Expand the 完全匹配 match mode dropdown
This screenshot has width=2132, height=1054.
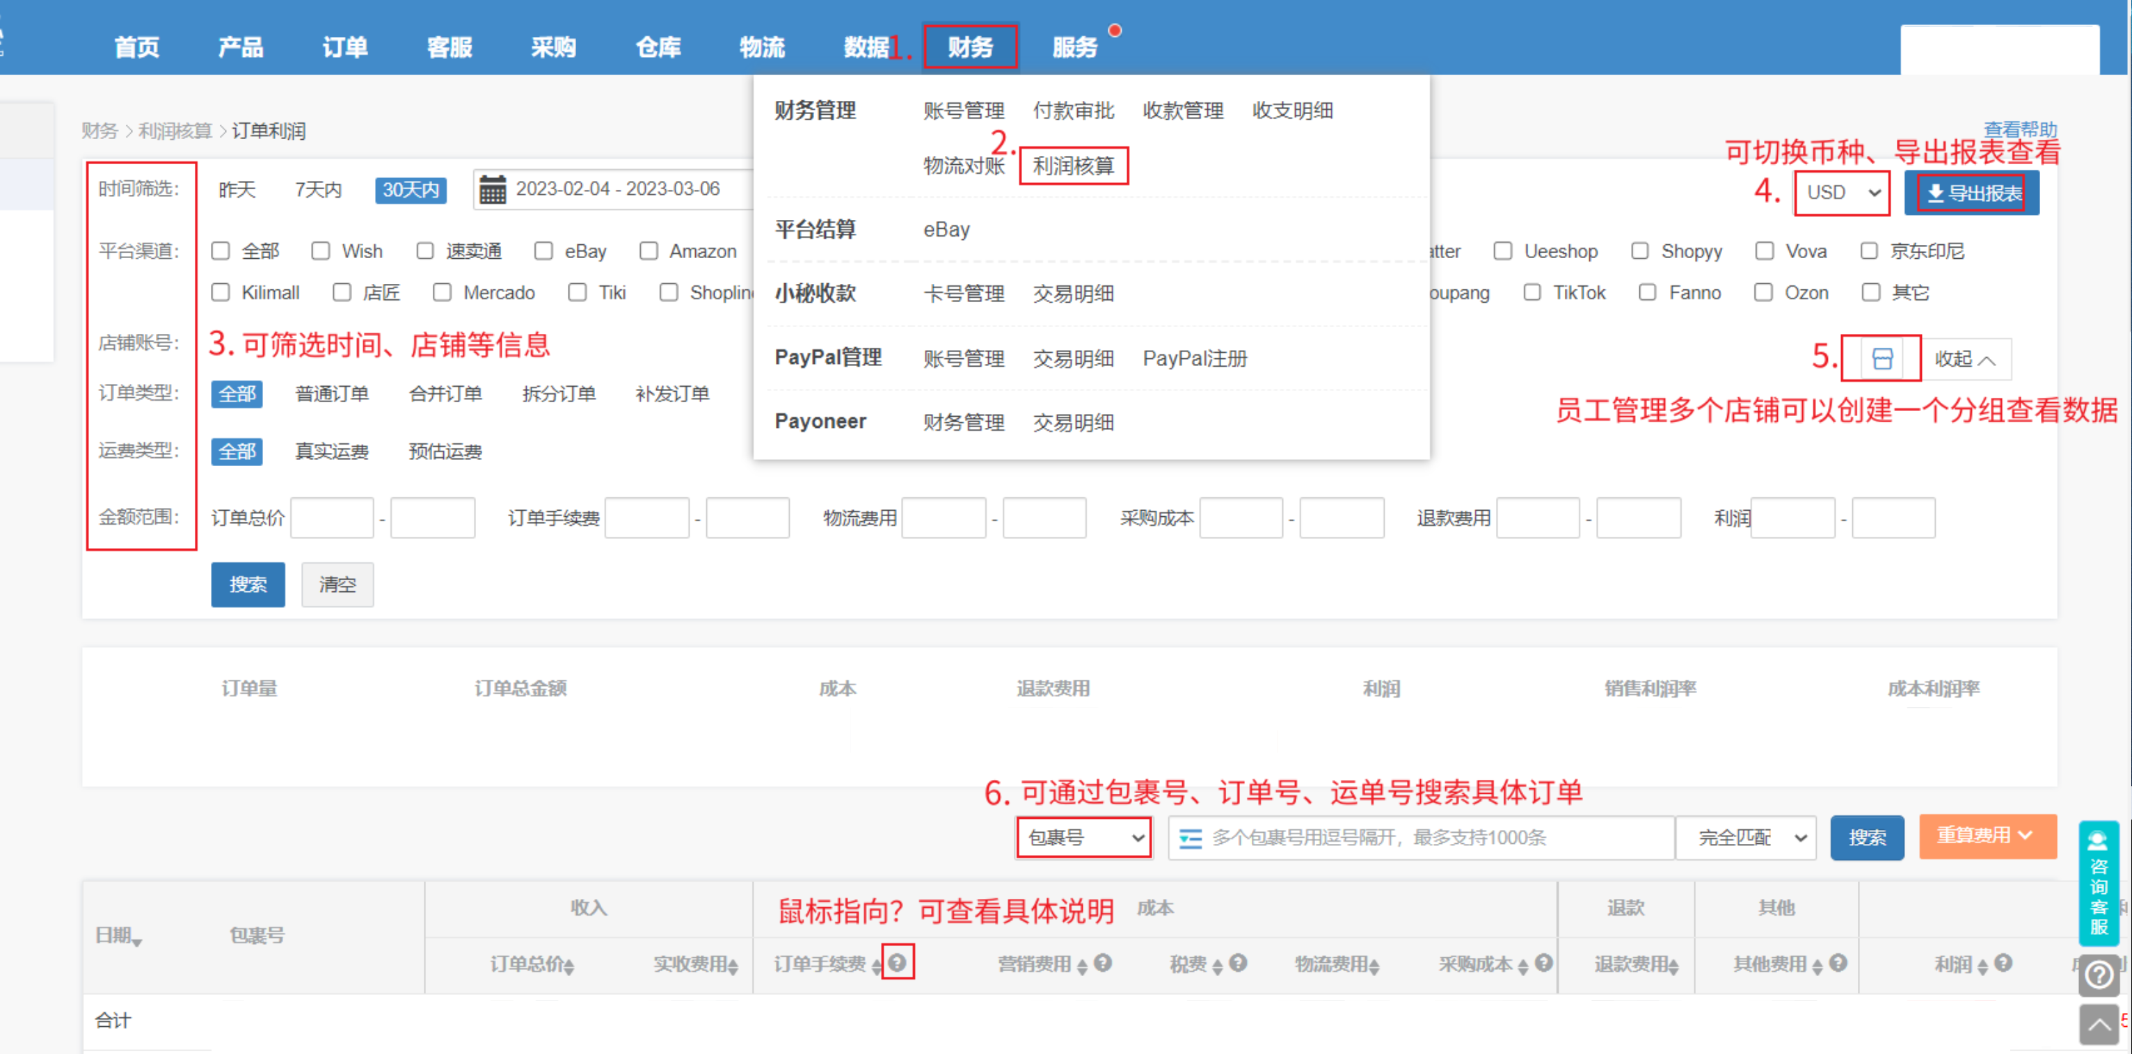pyautogui.click(x=1747, y=838)
